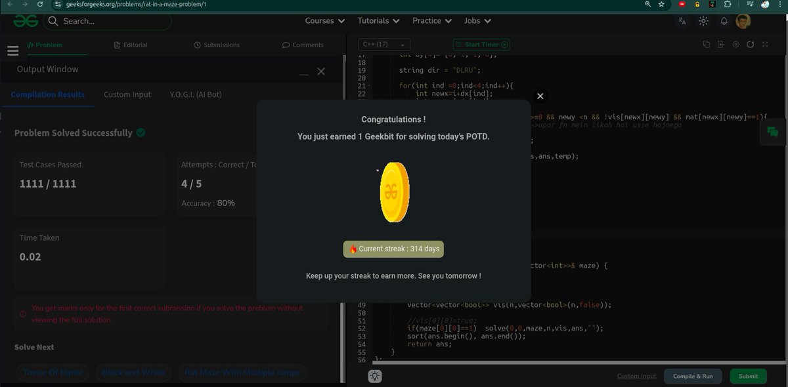Click the dark red-green extension icon

(x=712, y=5)
